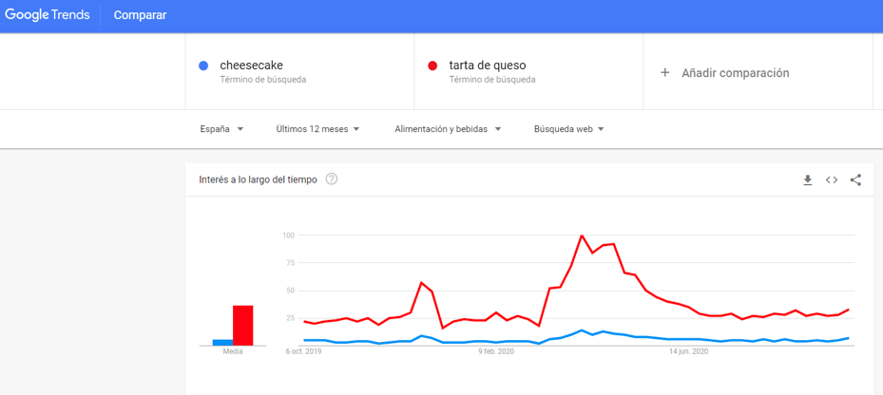Download the interest over time chart data
The width and height of the screenshot is (883, 395).
point(807,179)
